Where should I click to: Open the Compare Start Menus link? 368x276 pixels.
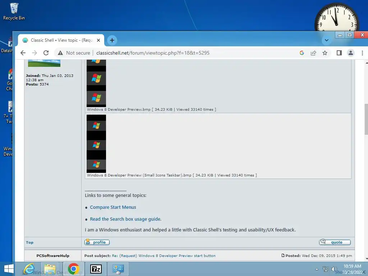pos(113,207)
